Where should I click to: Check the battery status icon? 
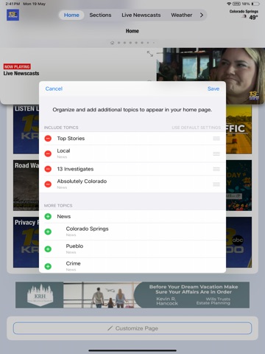255,4
